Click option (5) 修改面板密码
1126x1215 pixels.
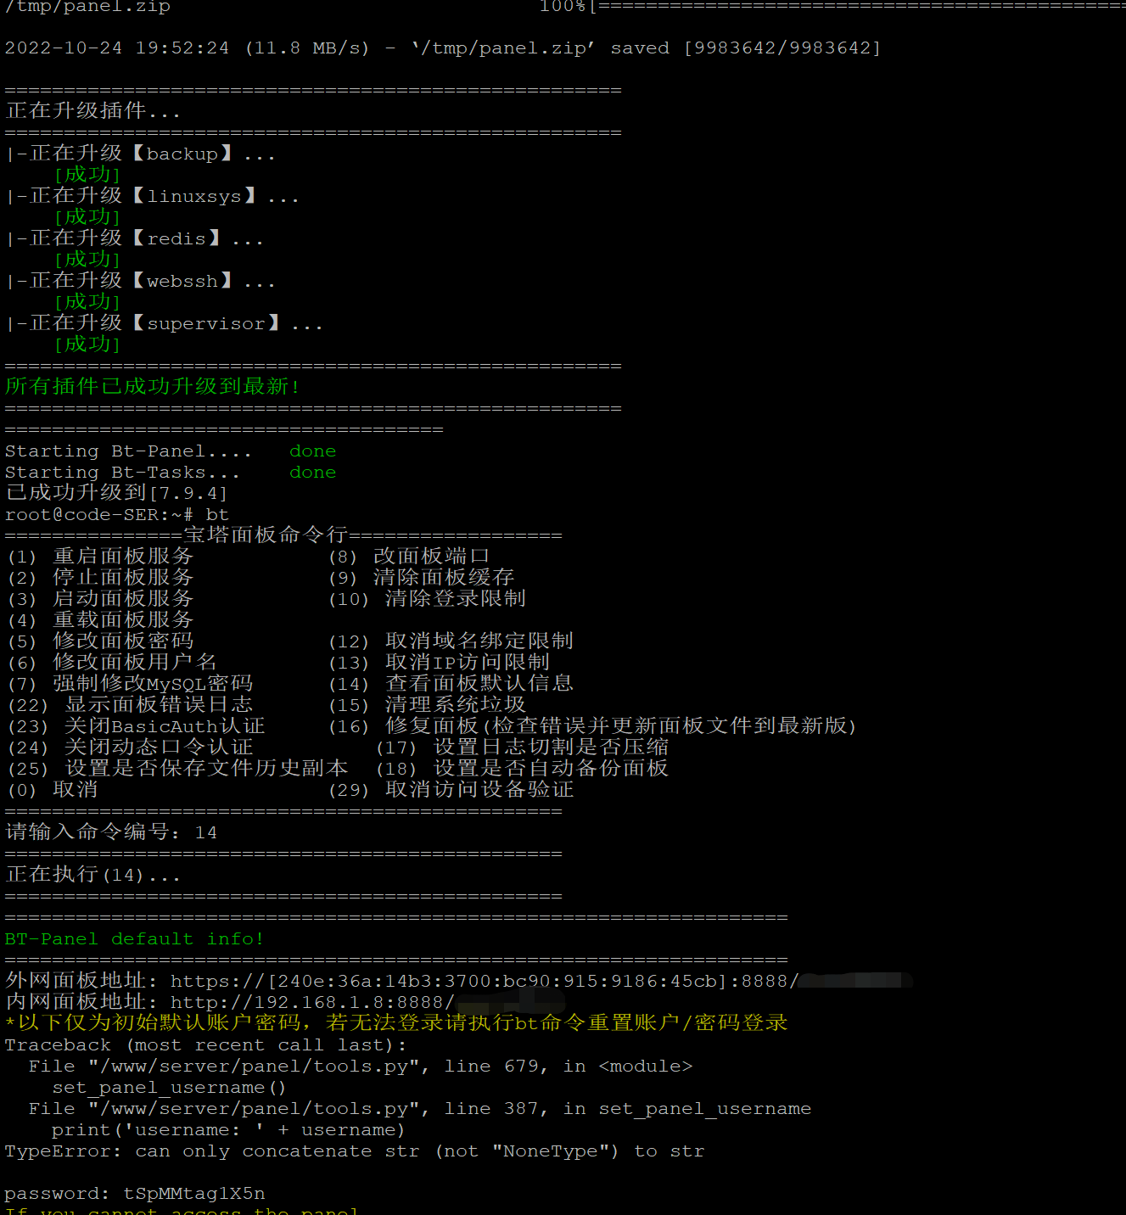(x=100, y=641)
